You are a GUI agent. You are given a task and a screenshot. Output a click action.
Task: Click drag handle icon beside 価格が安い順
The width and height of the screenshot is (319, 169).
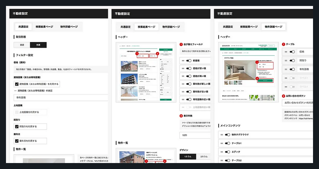click(183, 68)
